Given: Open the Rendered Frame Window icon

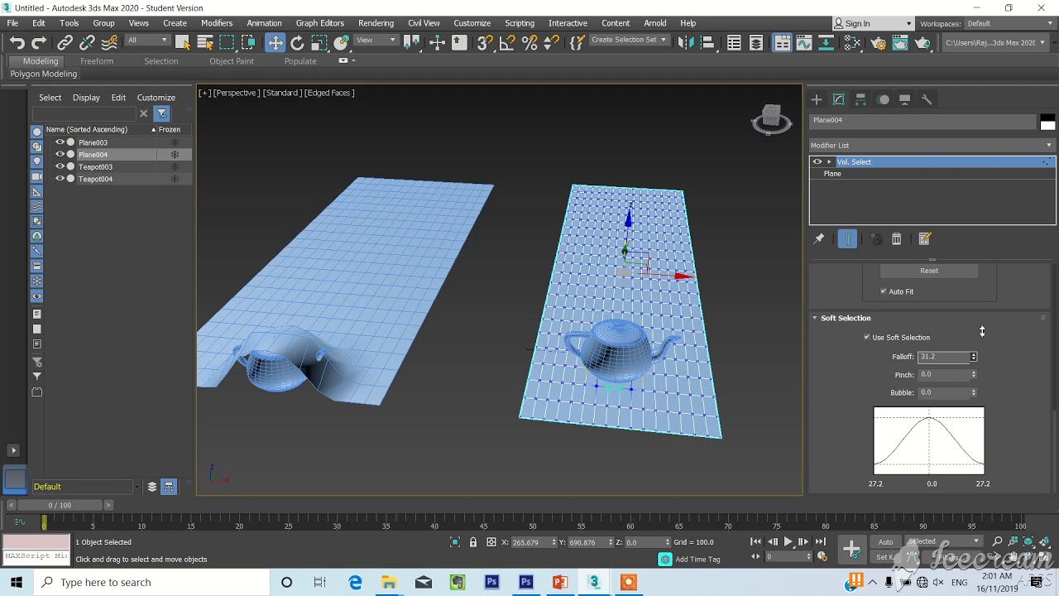Looking at the screenshot, I should coord(900,43).
